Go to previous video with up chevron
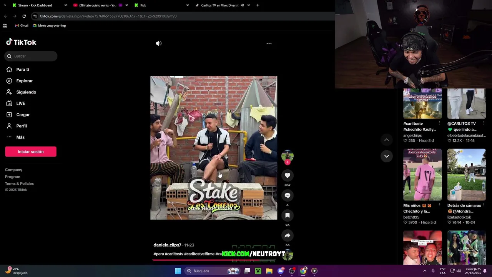The height and width of the screenshot is (277, 492). [x=386, y=140]
